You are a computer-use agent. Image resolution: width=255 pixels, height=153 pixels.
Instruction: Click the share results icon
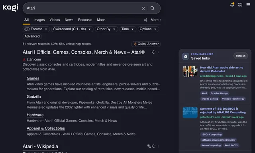tap(145, 20)
